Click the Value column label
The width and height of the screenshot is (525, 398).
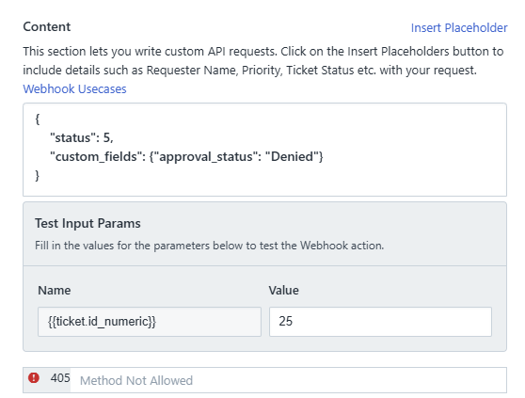click(283, 290)
